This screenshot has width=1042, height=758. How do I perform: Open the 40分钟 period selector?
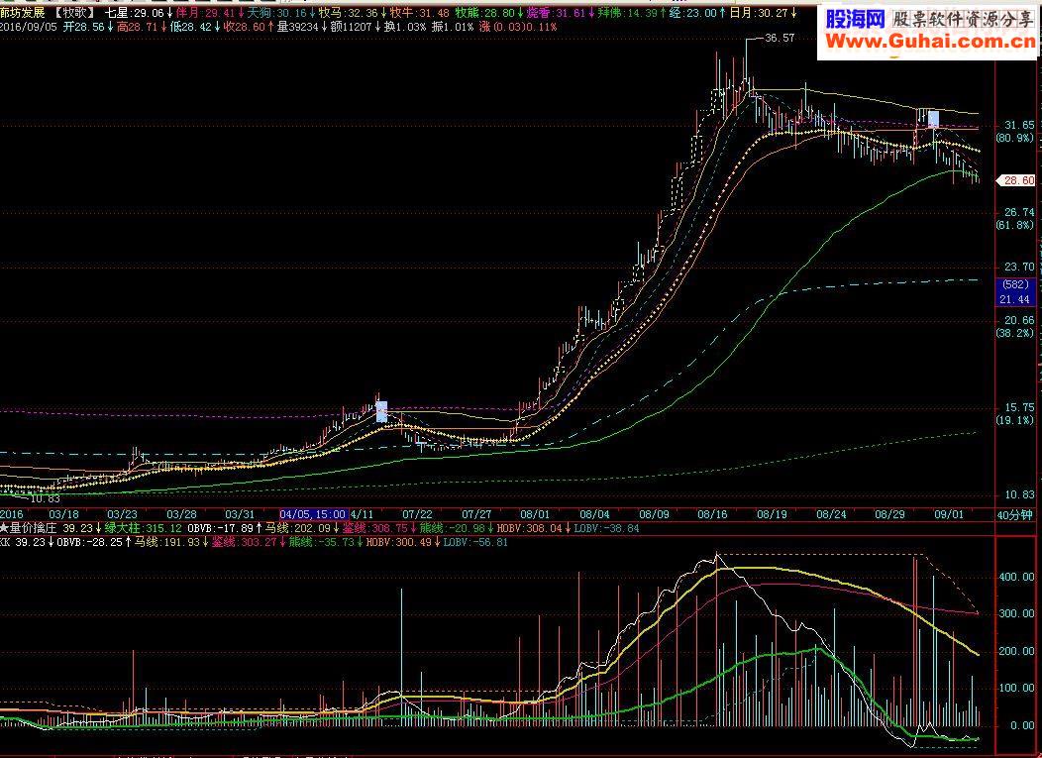1014,514
